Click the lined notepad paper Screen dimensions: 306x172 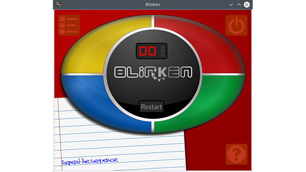pos(122,146)
